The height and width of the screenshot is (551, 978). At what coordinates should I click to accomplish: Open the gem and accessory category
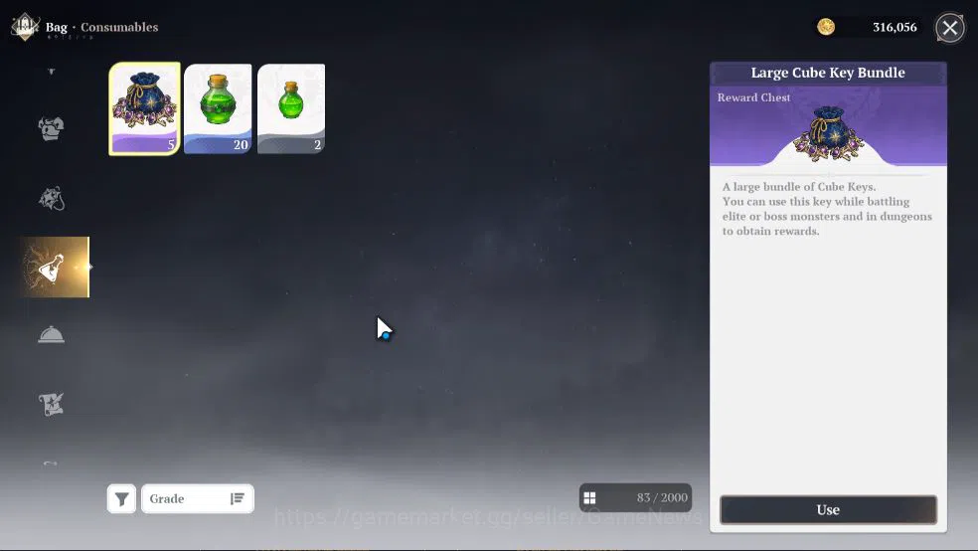coord(51,199)
